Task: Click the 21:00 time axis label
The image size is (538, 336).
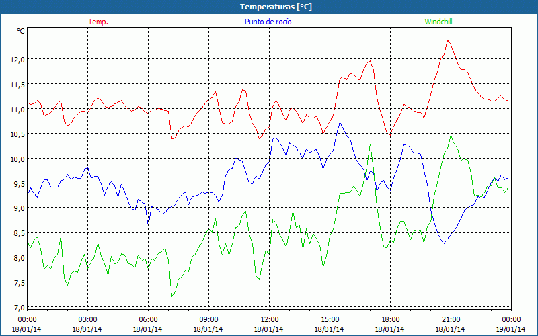Action: pos(451,320)
